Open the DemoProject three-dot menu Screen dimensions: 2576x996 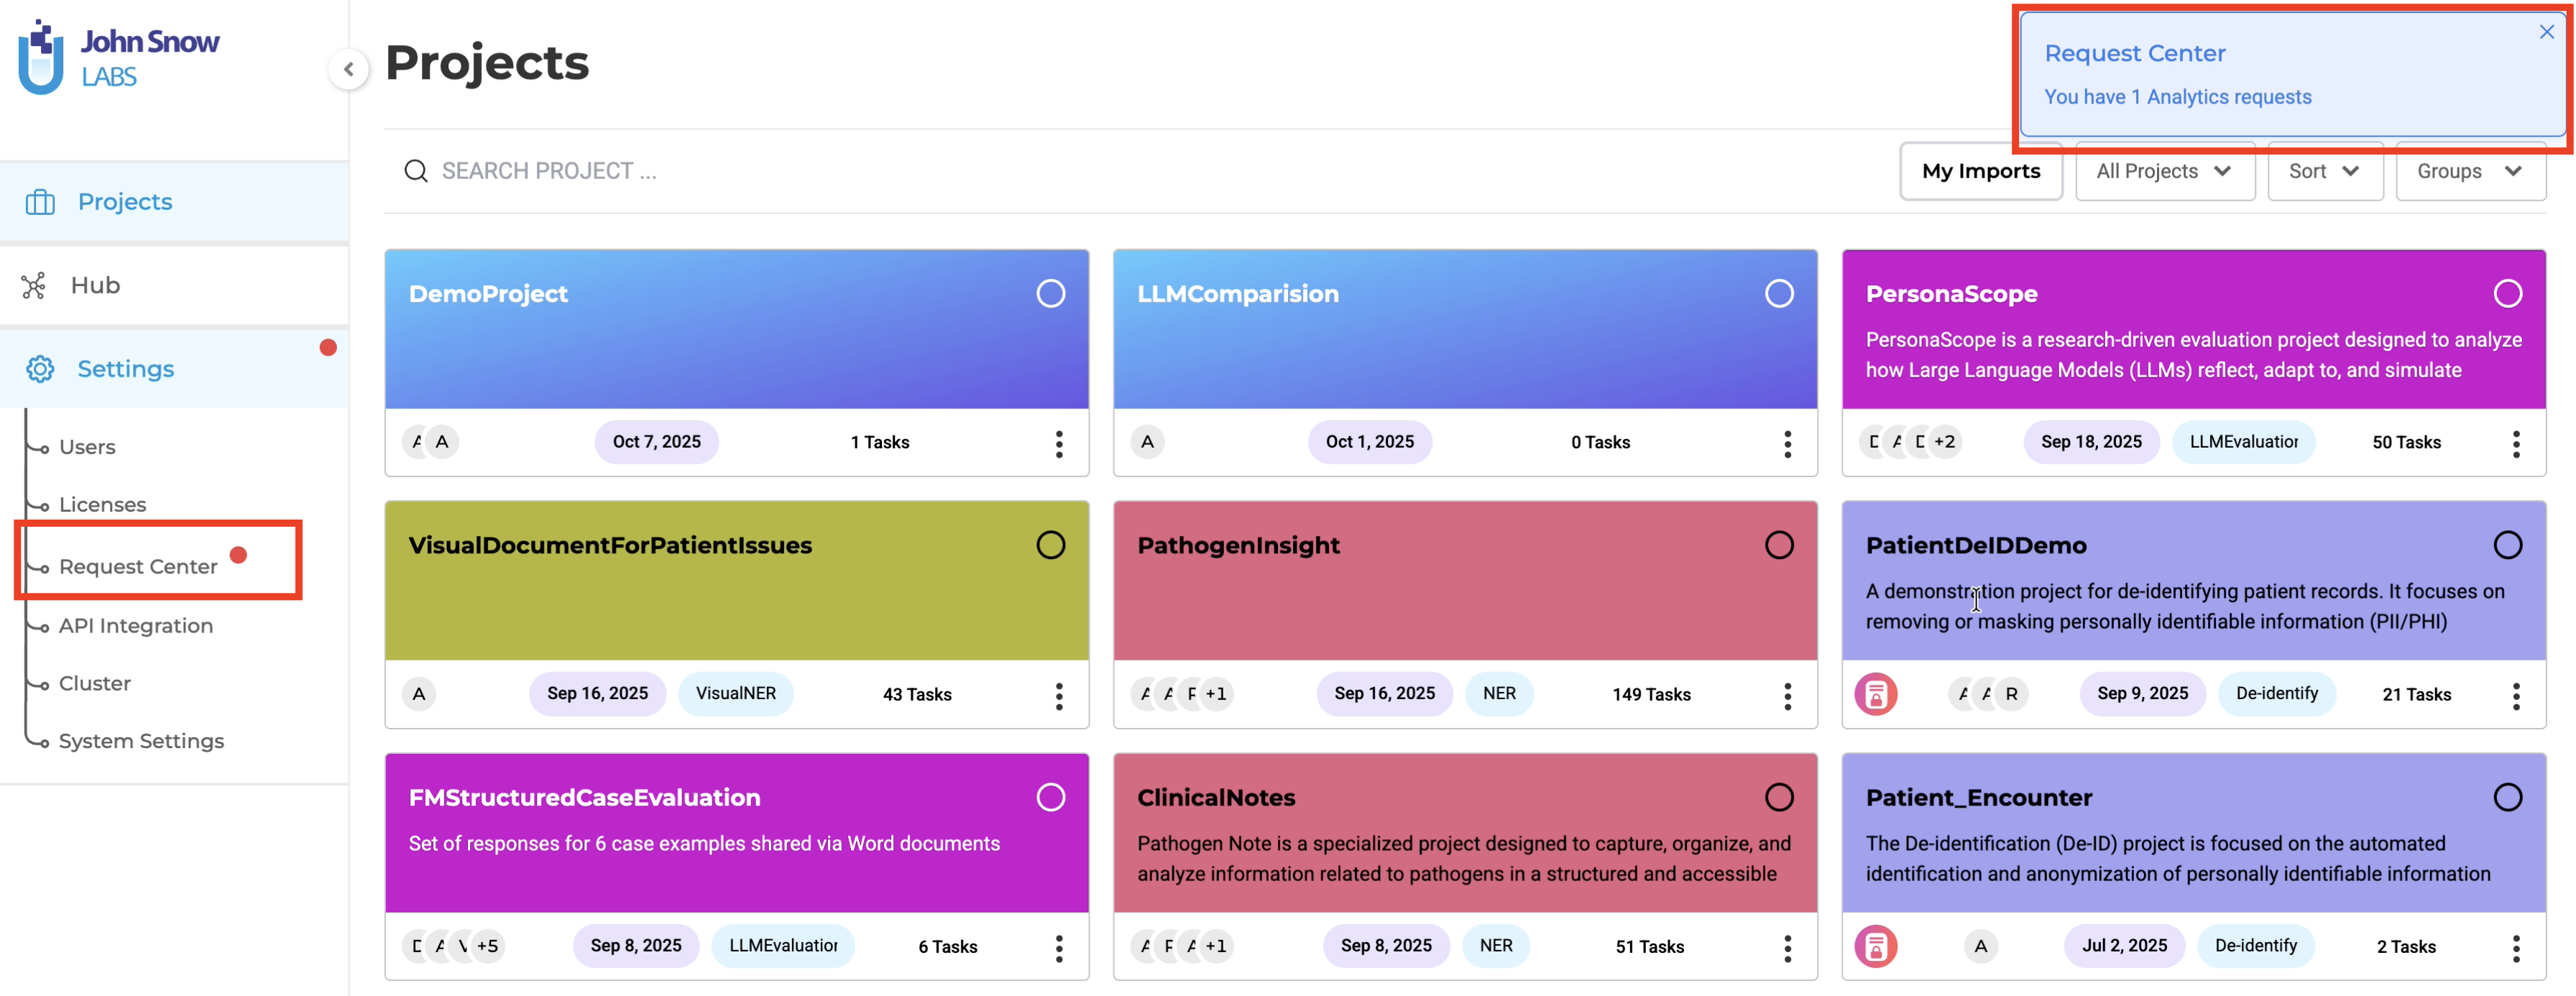click(1059, 443)
